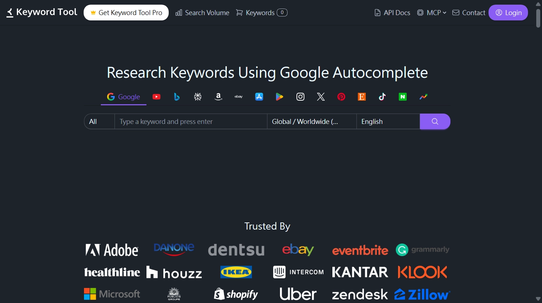Click the Danone logo
The height and width of the screenshot is (303, 542).
(x=174, y=249)
